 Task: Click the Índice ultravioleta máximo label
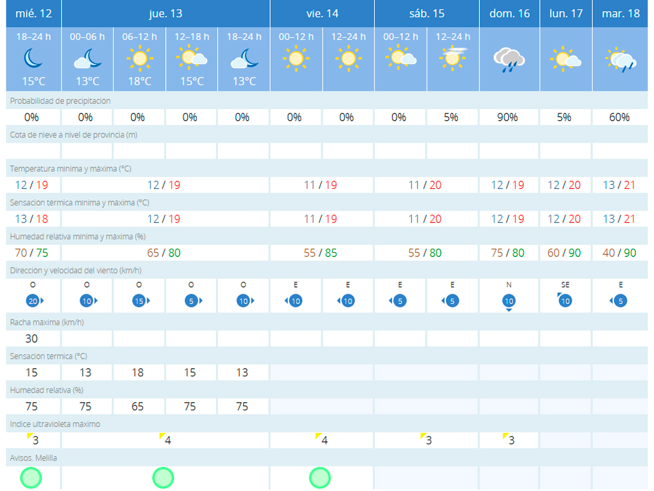pos(55,424)
